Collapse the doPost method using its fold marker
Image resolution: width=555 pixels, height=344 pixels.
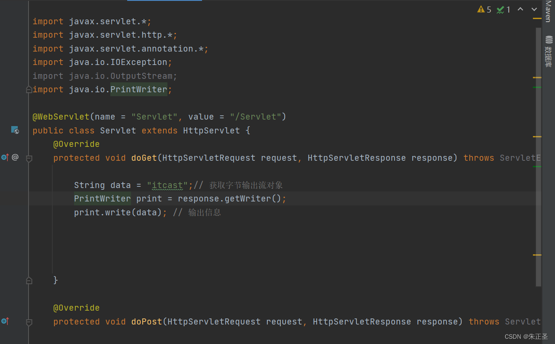coord(29,322)
